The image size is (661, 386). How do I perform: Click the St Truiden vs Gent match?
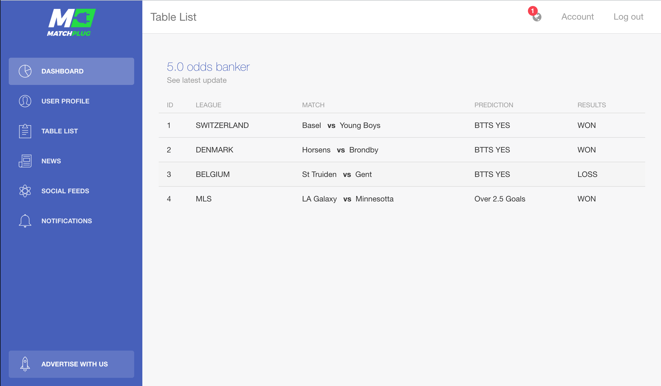coord(337,174)
